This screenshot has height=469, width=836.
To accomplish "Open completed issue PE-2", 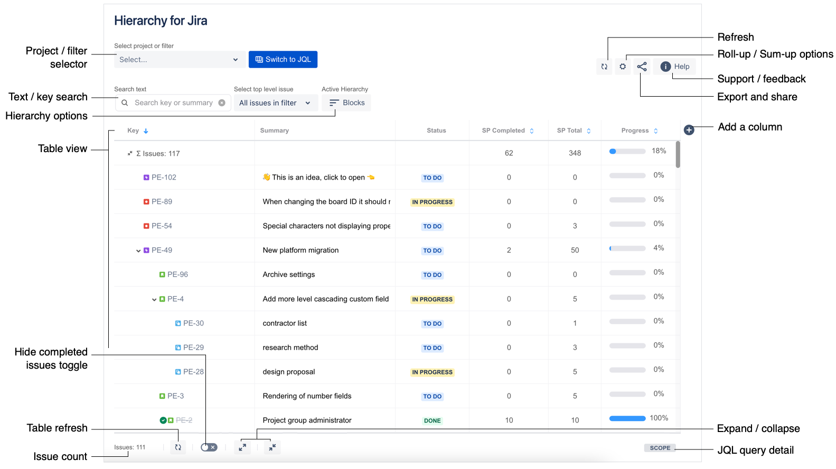I will pyautogui.click(x=184, y=420).
